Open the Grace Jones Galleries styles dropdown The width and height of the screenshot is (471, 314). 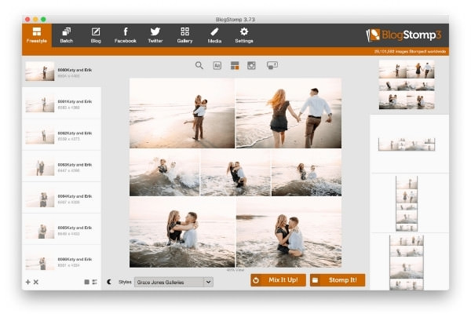pos(173,282)
